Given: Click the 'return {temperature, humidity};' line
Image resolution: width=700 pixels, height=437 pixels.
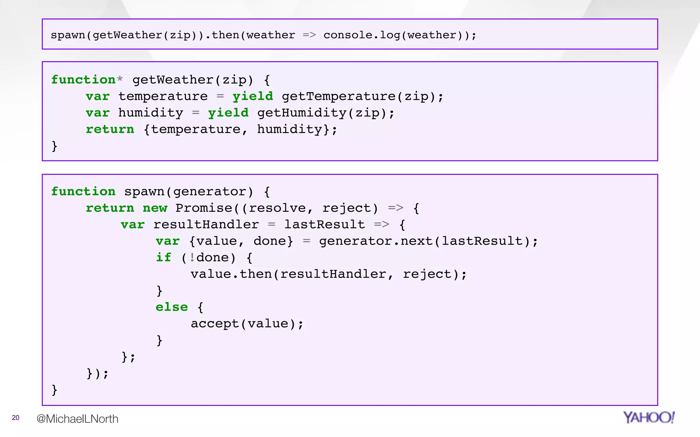Looking at the screenshot, I should point(211,129).
